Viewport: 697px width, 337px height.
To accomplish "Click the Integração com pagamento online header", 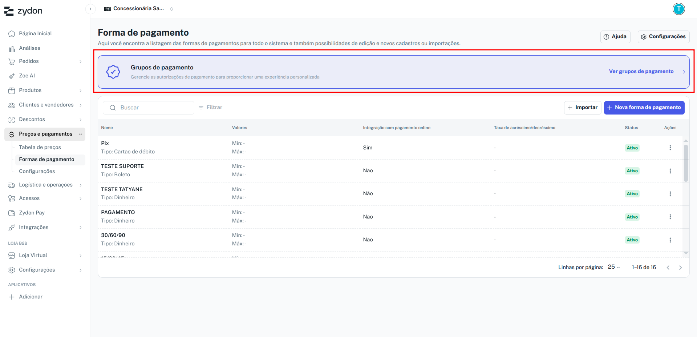I will click(x=397, y=128).
